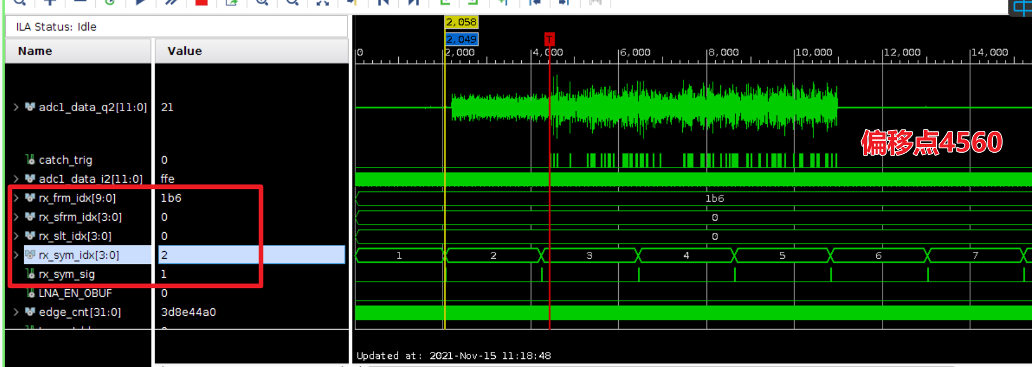
Task: Click the run trigger immediate double-arrow icon
Action: click(171, 2)
